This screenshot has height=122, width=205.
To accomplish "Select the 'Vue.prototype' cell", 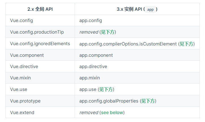I will coord(40,101).
